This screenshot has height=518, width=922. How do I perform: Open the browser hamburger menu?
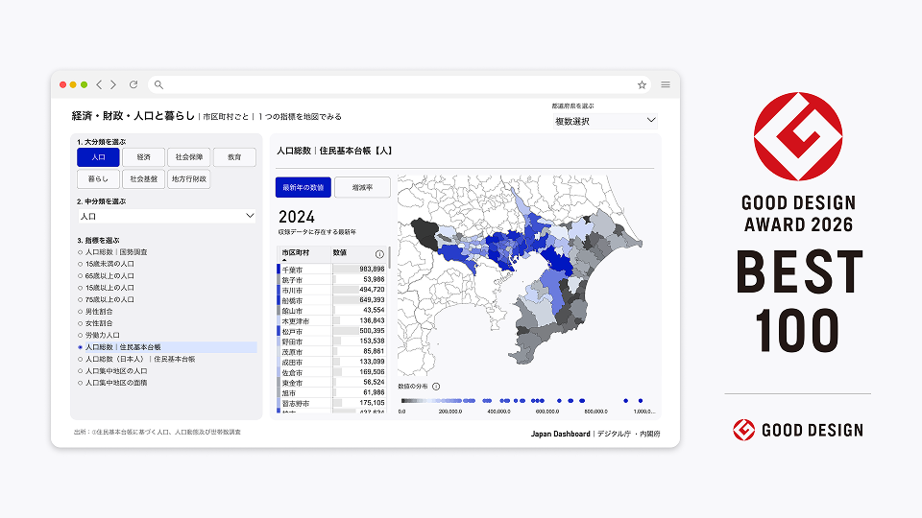(x=665, y=84)
